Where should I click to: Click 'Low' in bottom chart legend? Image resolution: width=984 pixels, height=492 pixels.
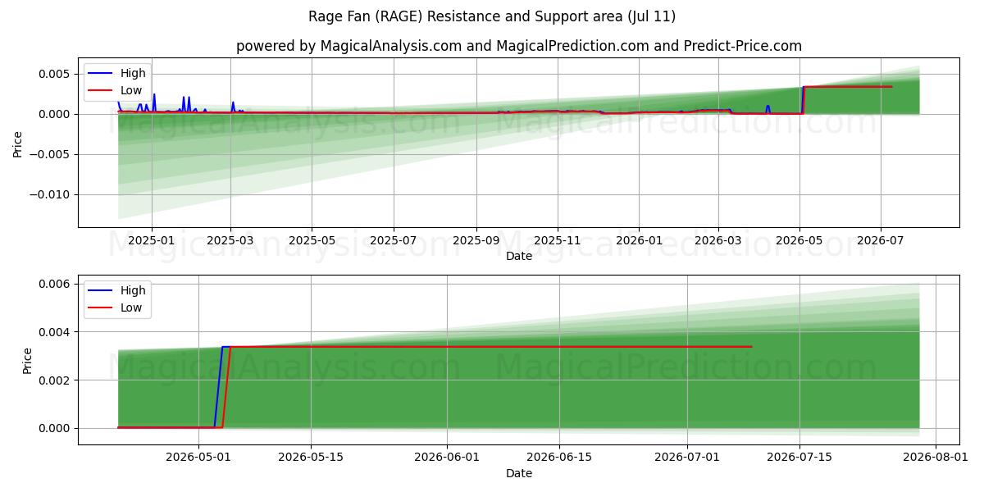tap(131, 307)
